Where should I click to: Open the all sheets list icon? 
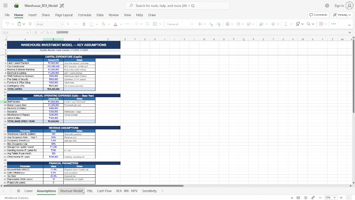click(19, 191)
